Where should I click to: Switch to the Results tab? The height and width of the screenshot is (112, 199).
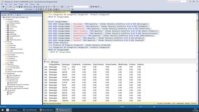pyautogui.click(x=47, y=62)
